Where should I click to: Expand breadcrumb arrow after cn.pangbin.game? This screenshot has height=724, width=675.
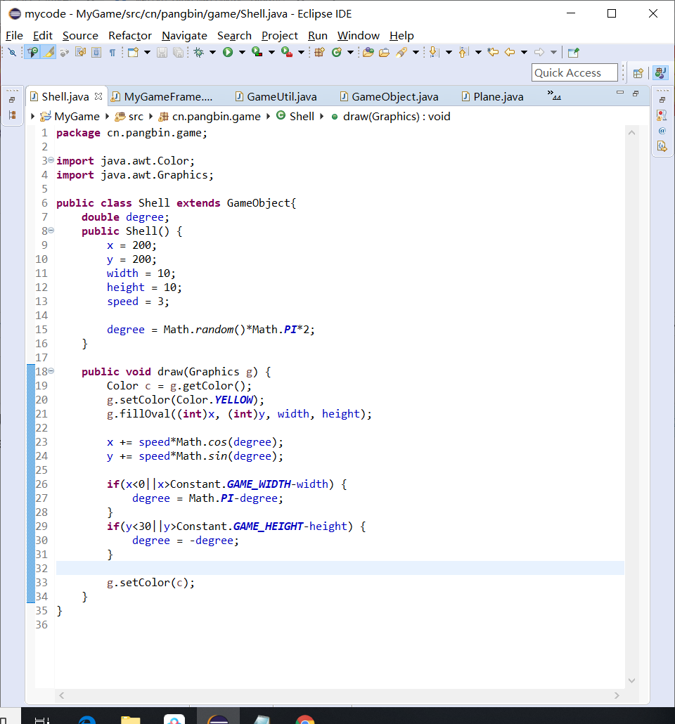click(x=268, y=117)
